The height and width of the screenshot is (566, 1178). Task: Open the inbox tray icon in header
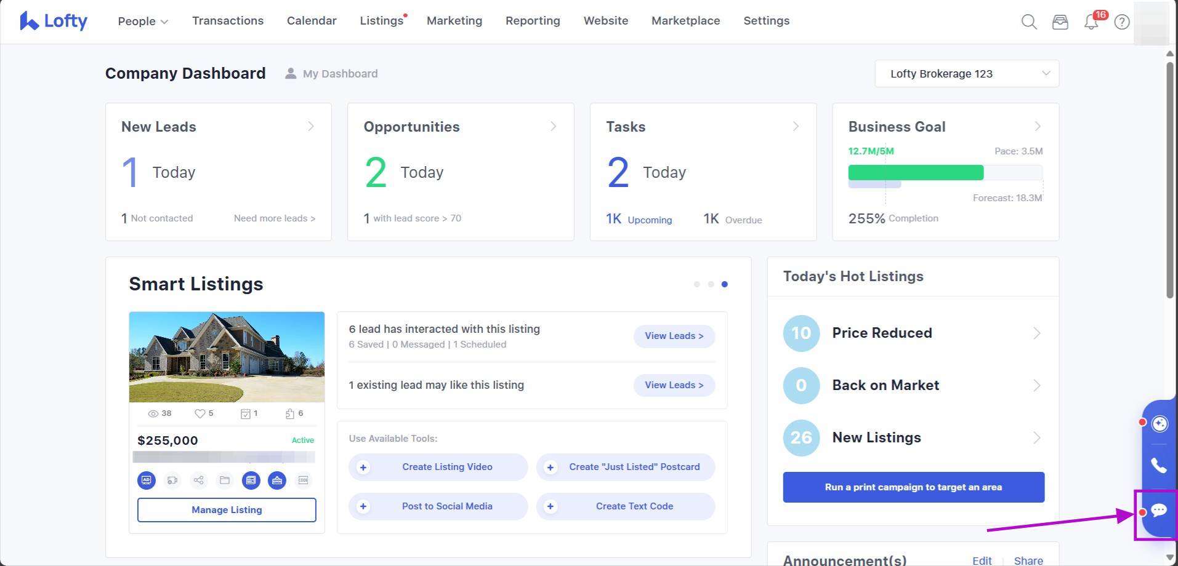[x=1060, y=22]
